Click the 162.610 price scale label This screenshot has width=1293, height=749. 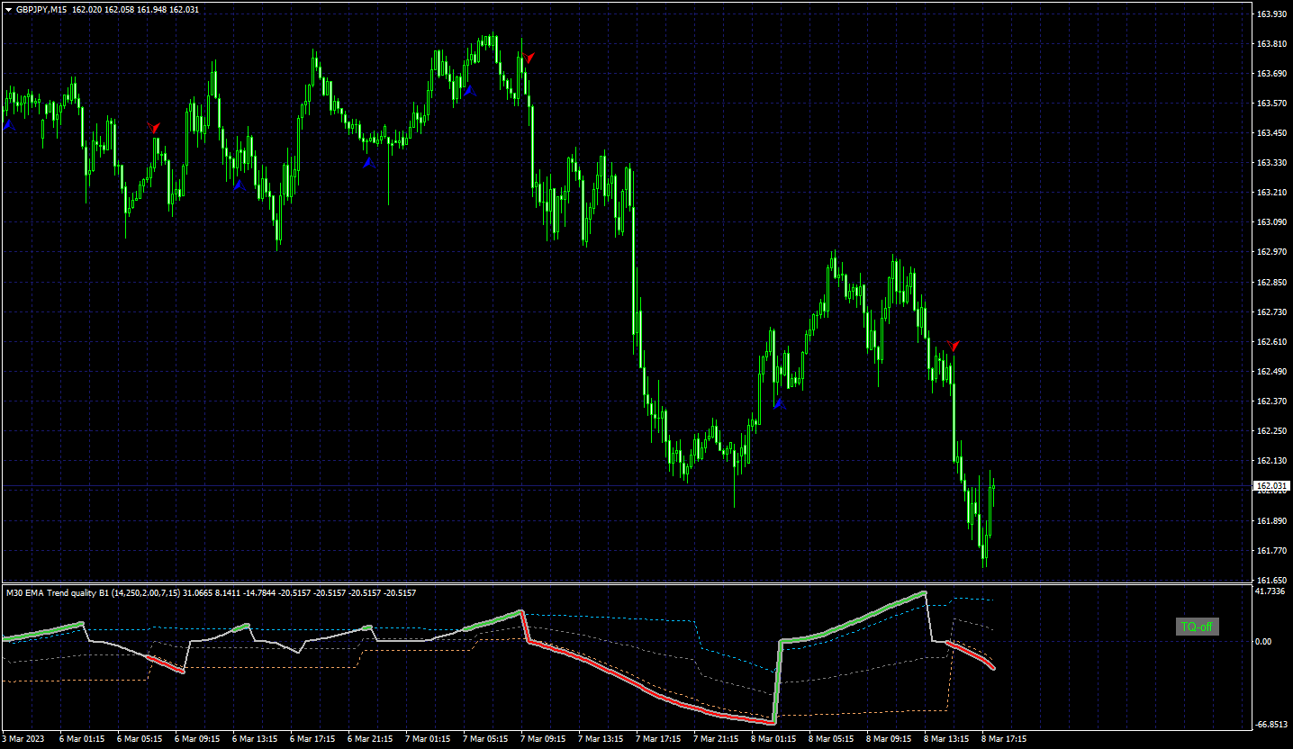point(1270,341)
